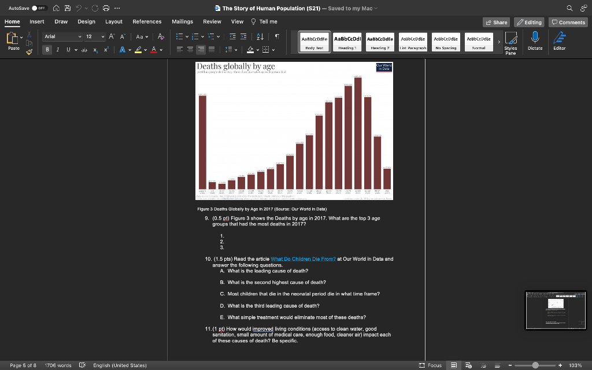The height and width of the screenshot is (370, 592).
Task: Toggle the AutoSave switch
Action: click(38, 8)
